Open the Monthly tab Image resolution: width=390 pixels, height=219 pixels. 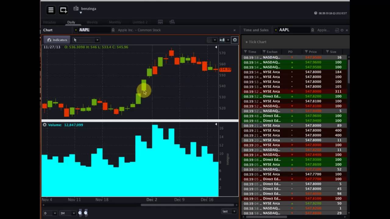pos(115,22)
